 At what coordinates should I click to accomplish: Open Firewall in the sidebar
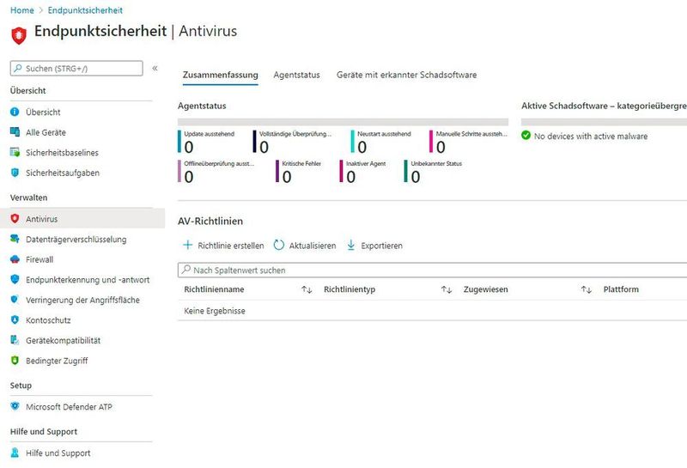[x=40, y=259]
